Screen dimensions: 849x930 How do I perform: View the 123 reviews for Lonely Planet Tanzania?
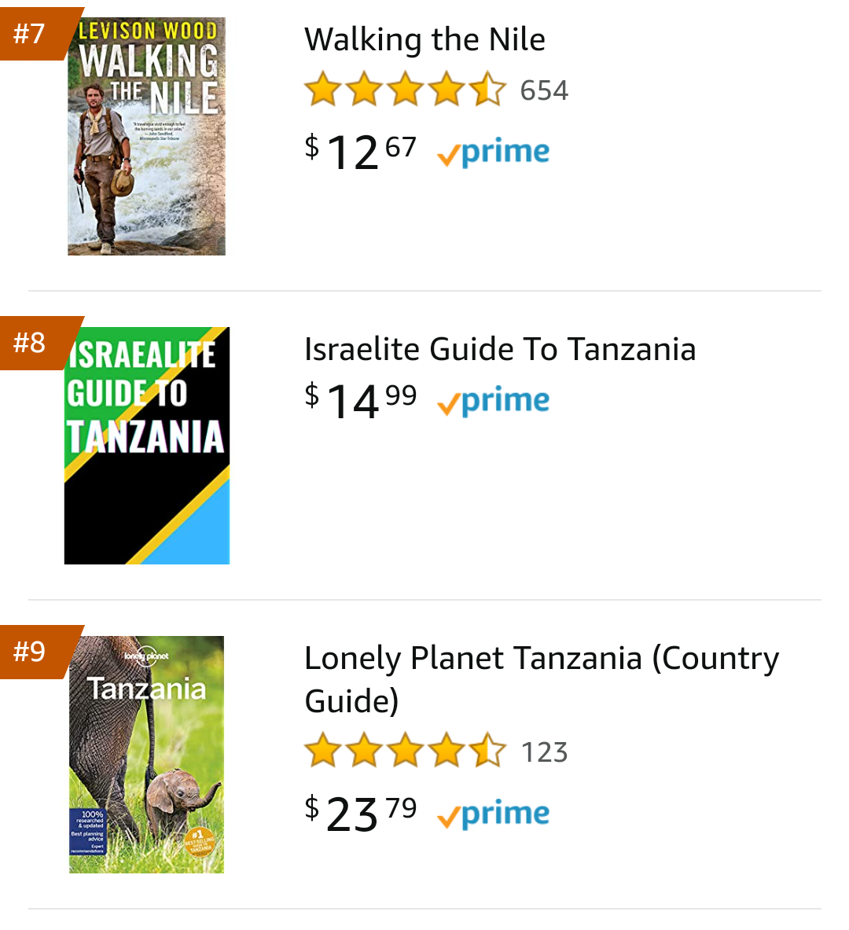(544, 752)
